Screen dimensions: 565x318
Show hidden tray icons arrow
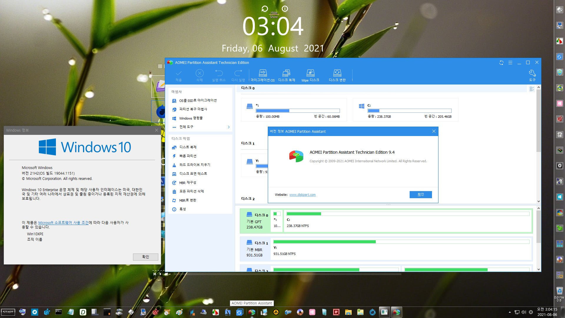[x=510, y=312]
